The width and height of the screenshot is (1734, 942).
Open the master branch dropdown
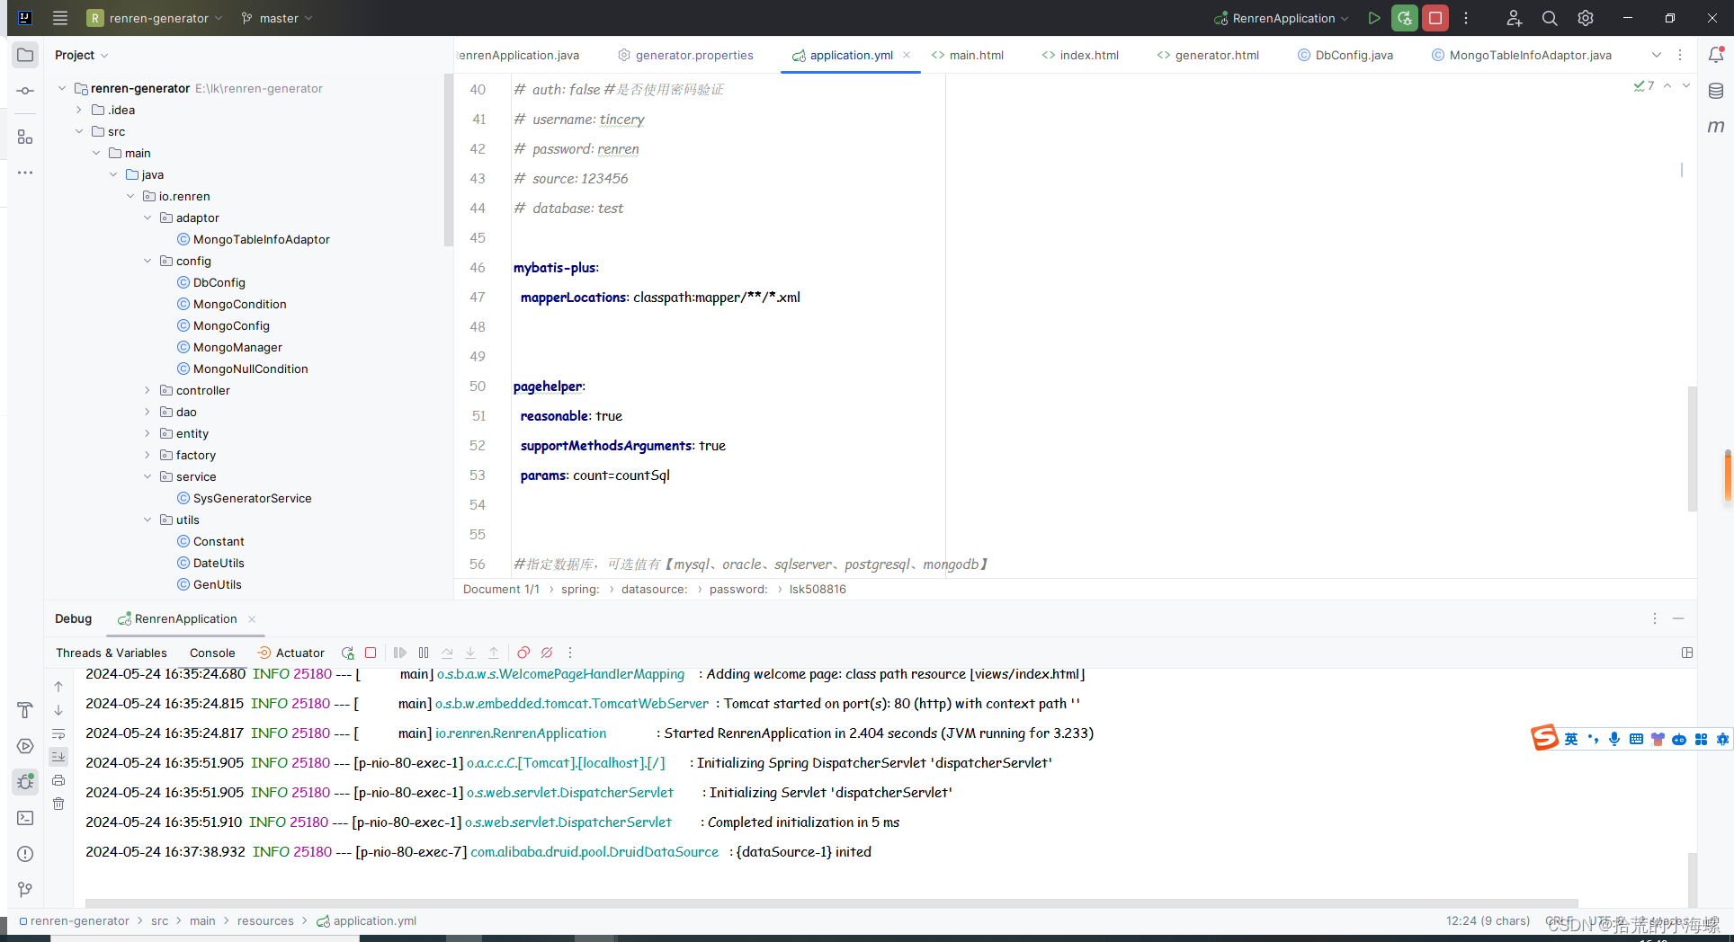tap(277, 18)
